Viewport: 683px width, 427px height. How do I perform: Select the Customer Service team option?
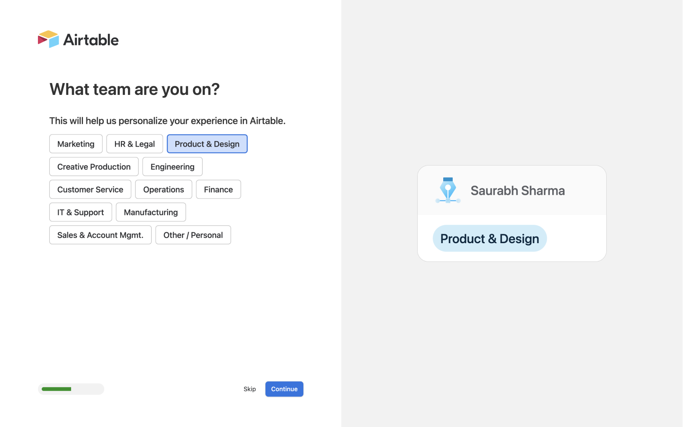[90, 189]
